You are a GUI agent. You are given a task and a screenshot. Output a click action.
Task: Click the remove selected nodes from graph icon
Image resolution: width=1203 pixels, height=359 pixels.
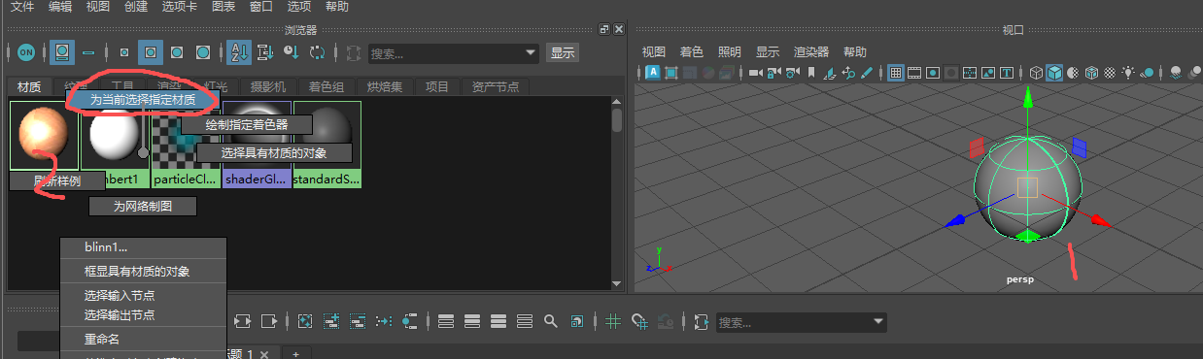[357, 321]
